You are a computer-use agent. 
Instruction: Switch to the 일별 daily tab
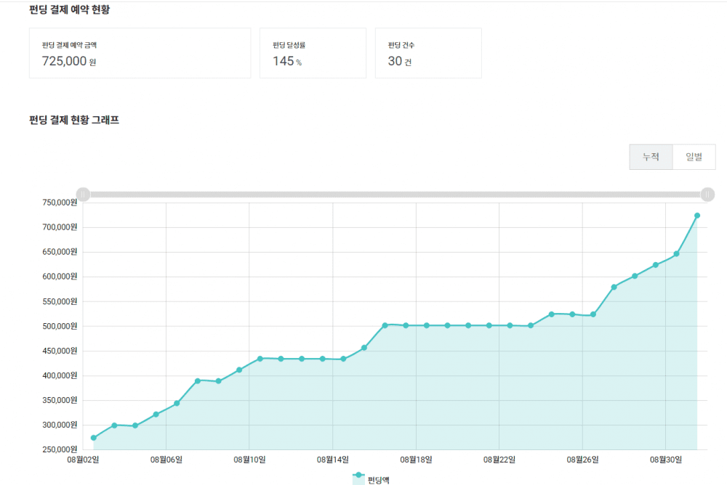click(694, 157)
